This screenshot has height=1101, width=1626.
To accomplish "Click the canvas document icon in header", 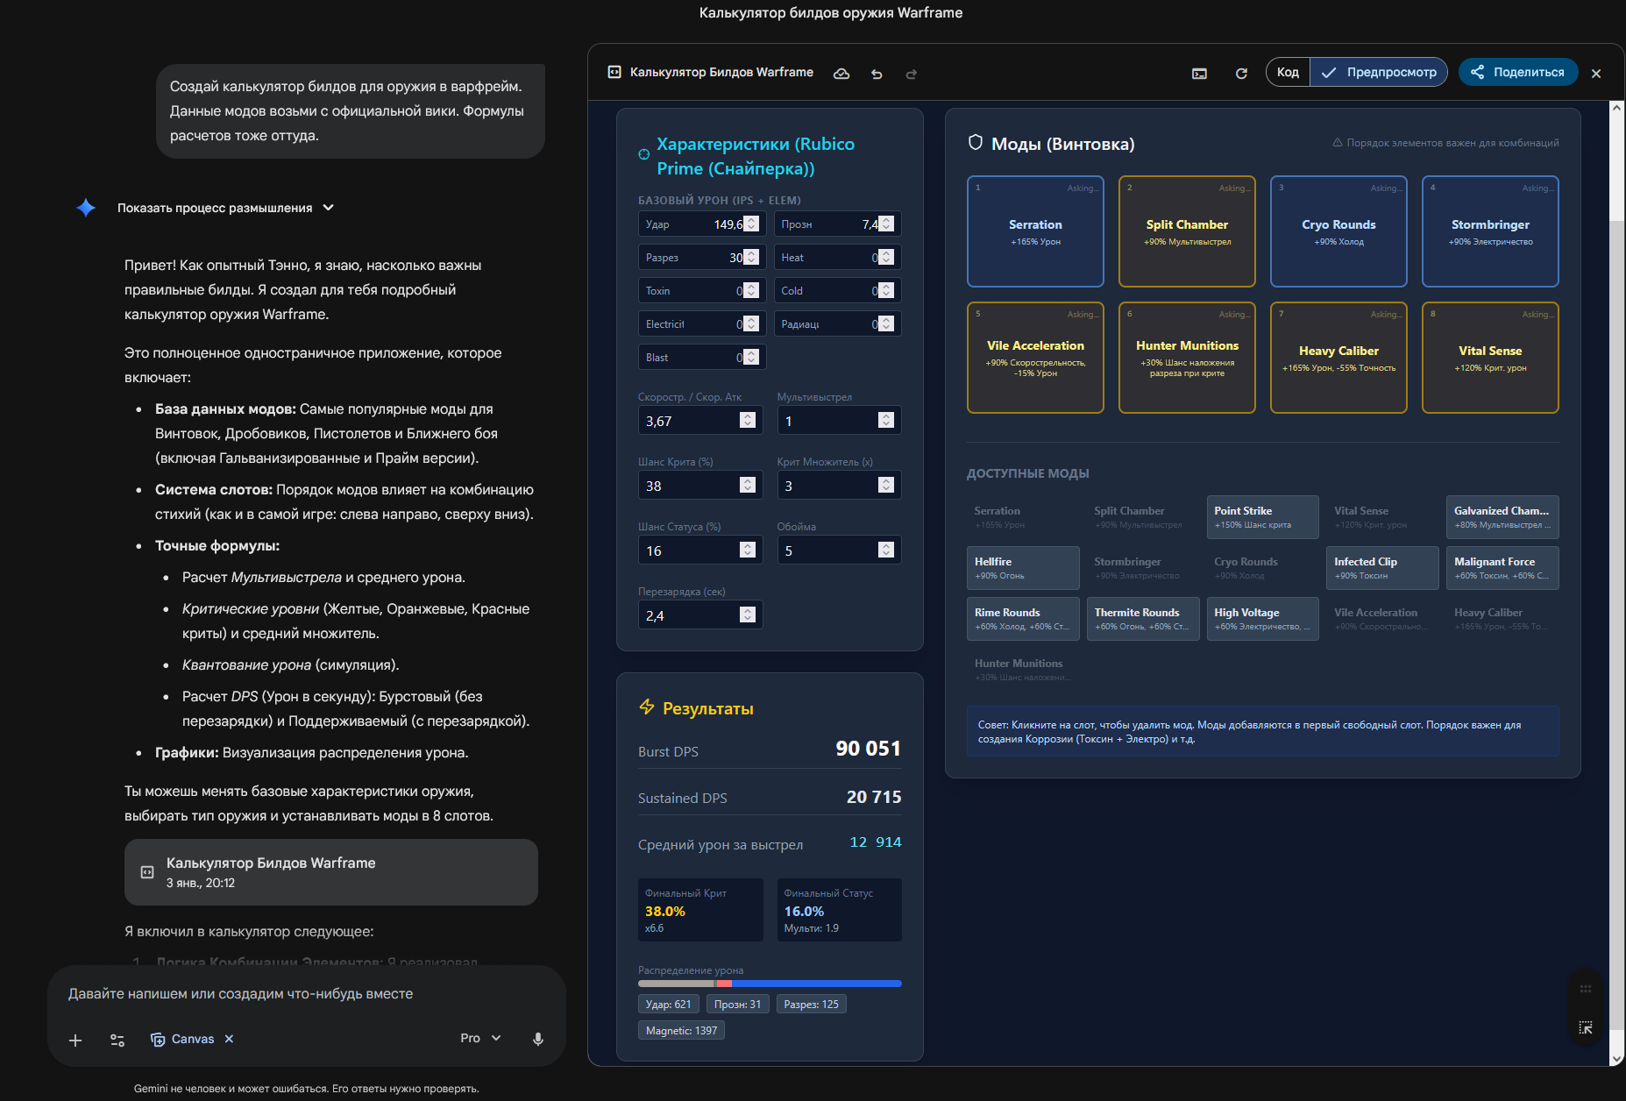I will [x=614, y=72].
